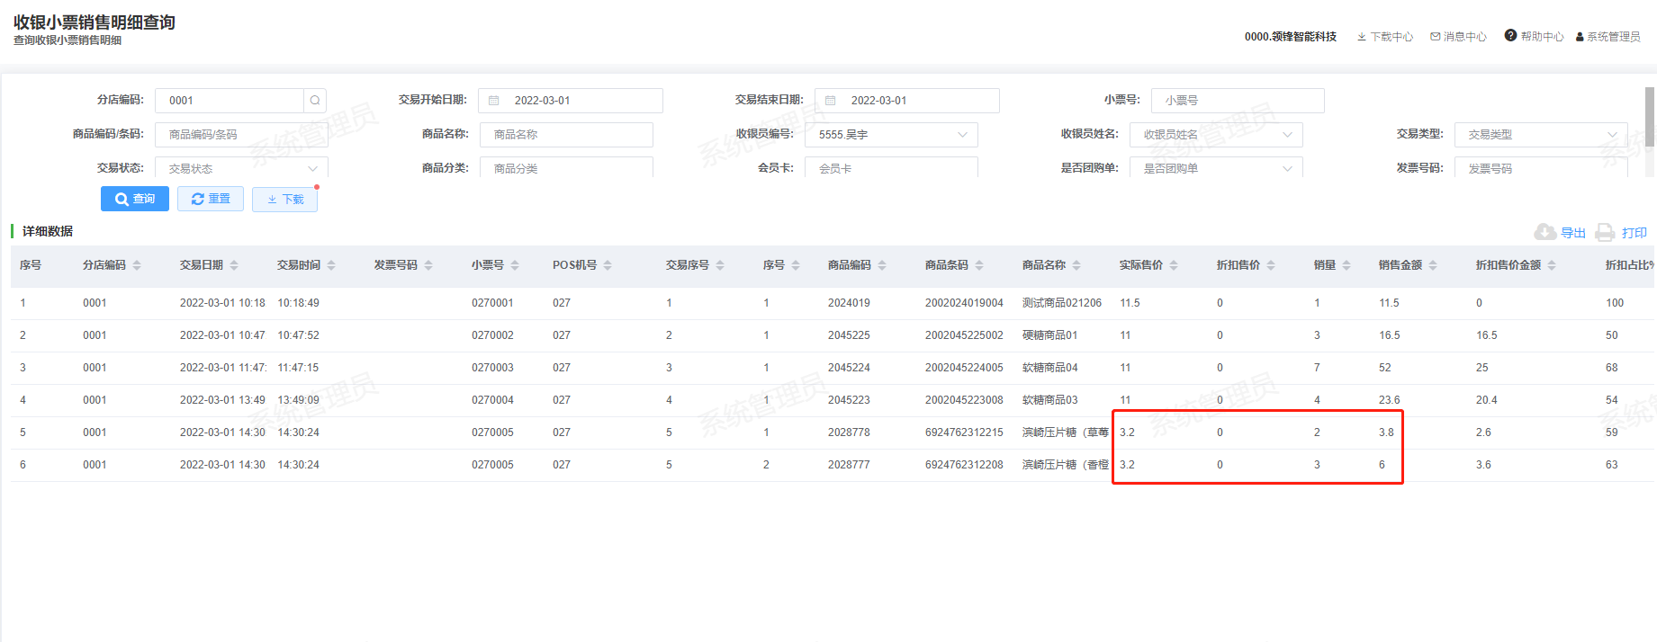Expand the 交易类型 dropdown
The width and height of the screenshot is (1657, 642).
1612,135
